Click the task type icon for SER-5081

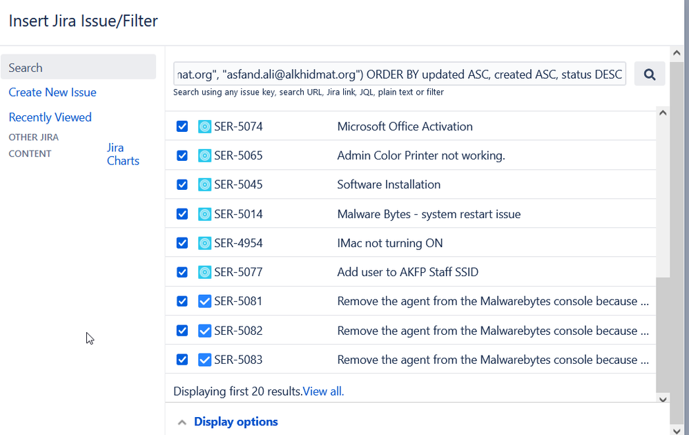coord(204,301)
